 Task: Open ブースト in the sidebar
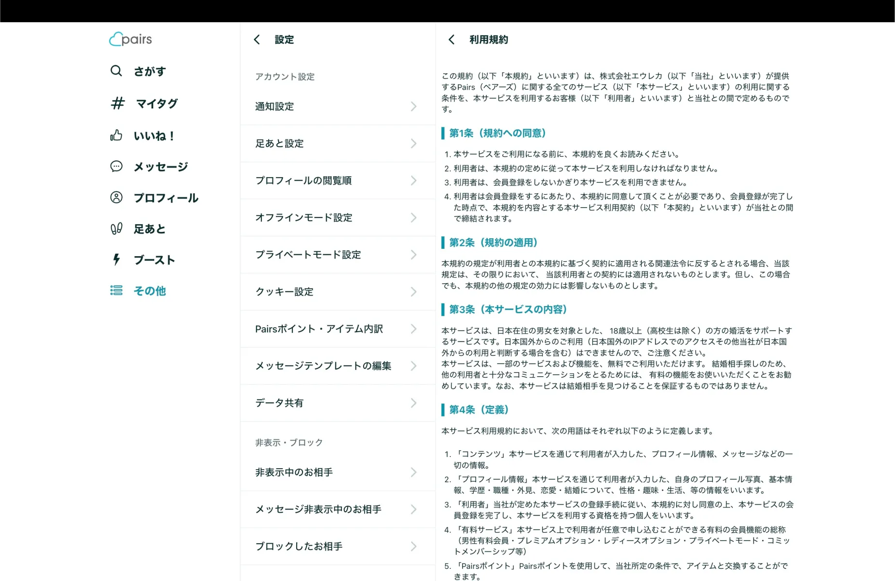[154, 260]
